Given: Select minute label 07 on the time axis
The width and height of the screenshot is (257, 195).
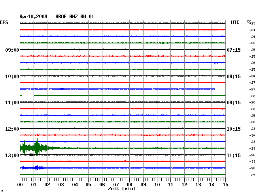Looking at the screenshot, I should 116,184.
